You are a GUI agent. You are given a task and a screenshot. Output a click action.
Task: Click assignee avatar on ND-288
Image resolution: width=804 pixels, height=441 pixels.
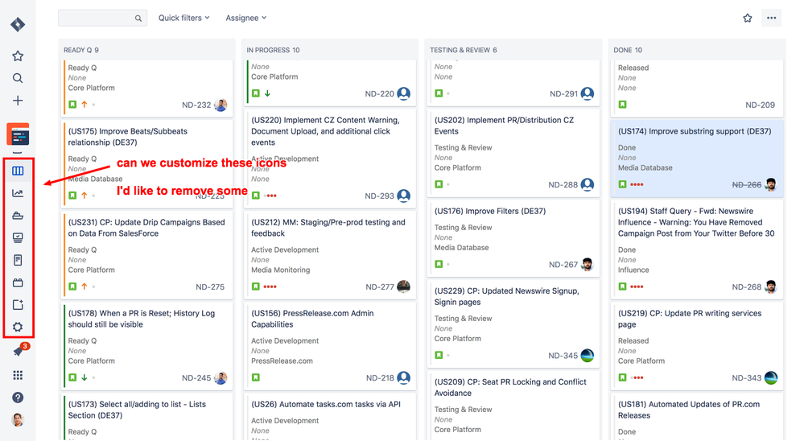588,184
